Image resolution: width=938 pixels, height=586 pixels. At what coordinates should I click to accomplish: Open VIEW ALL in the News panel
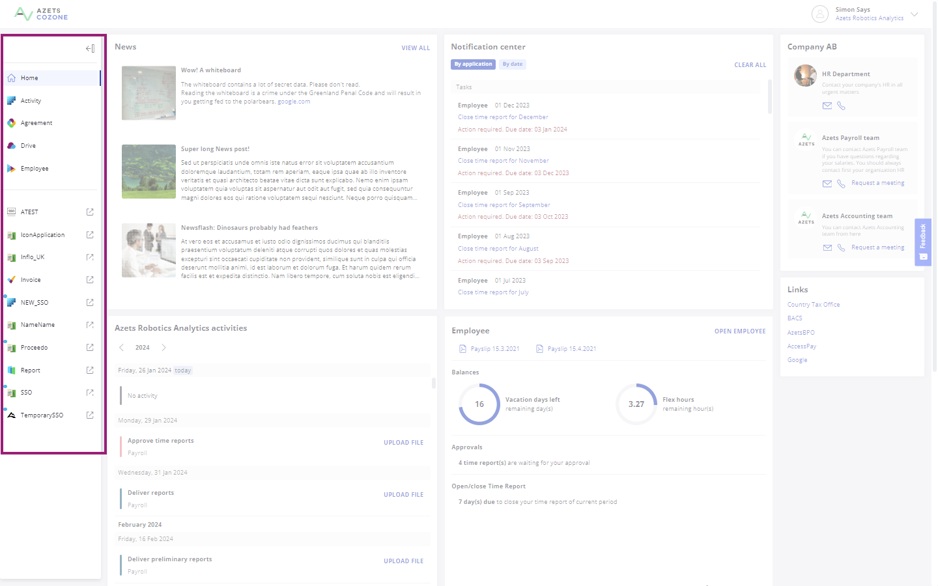pos(416,48)
